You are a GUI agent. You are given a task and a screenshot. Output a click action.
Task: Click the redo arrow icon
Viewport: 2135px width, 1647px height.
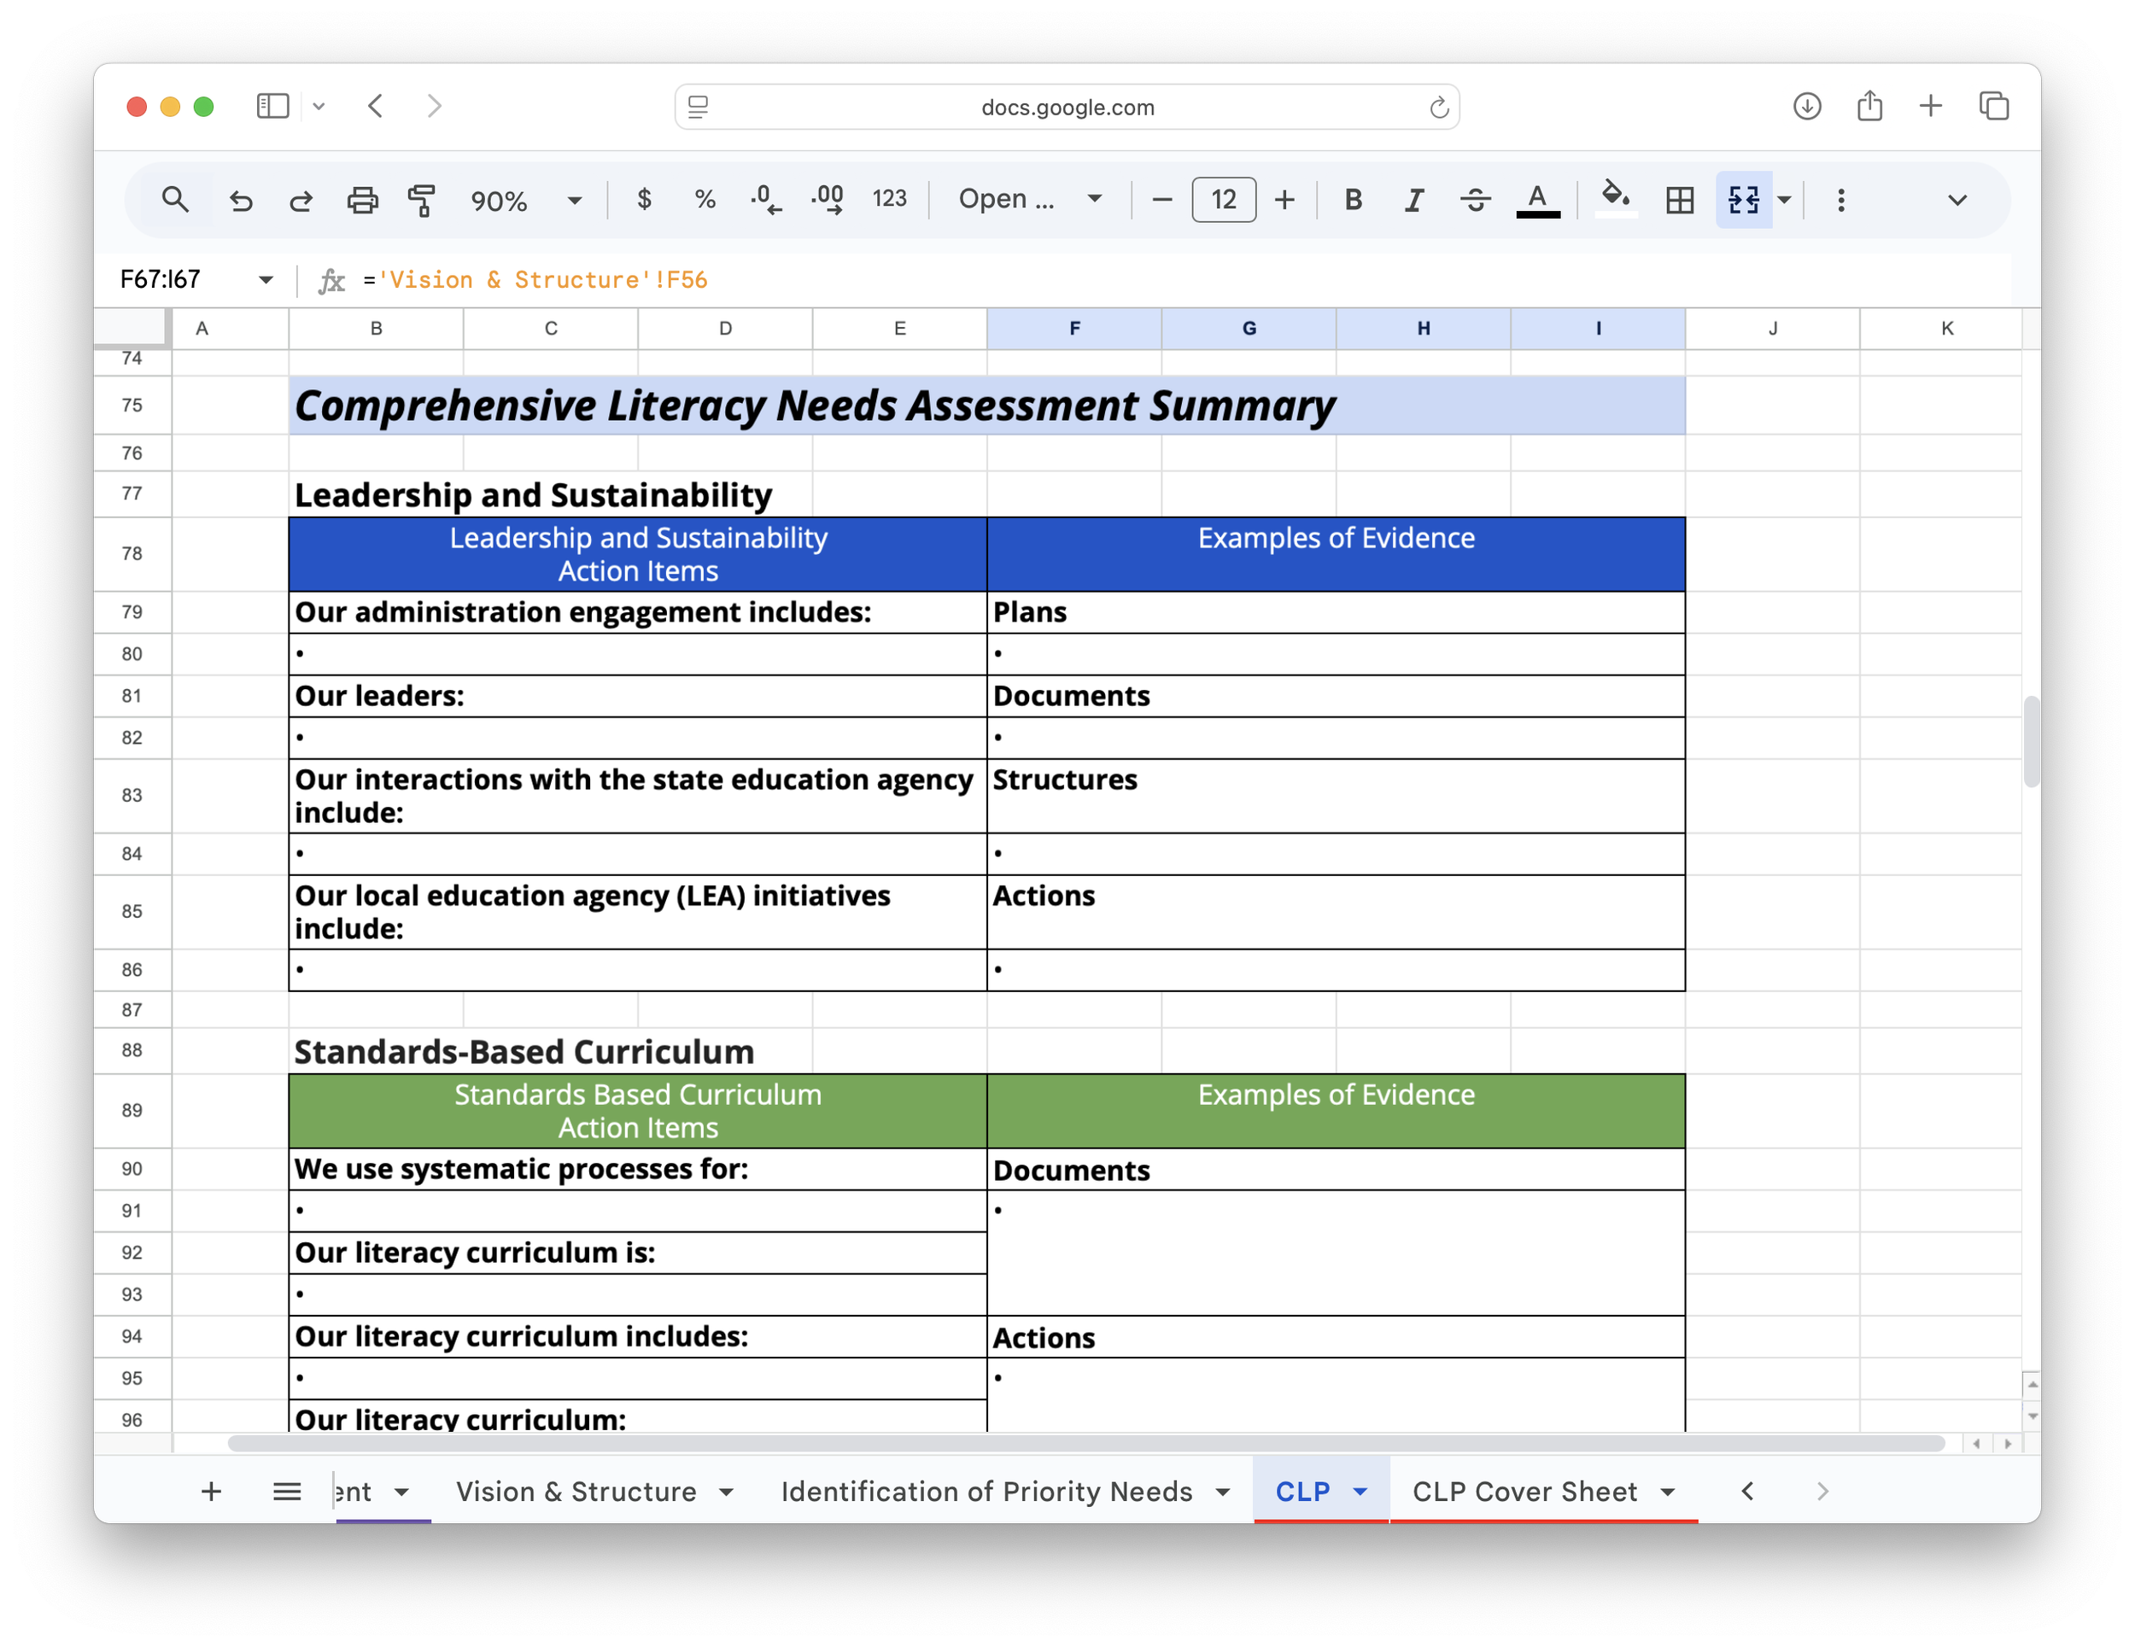(301, 201)
